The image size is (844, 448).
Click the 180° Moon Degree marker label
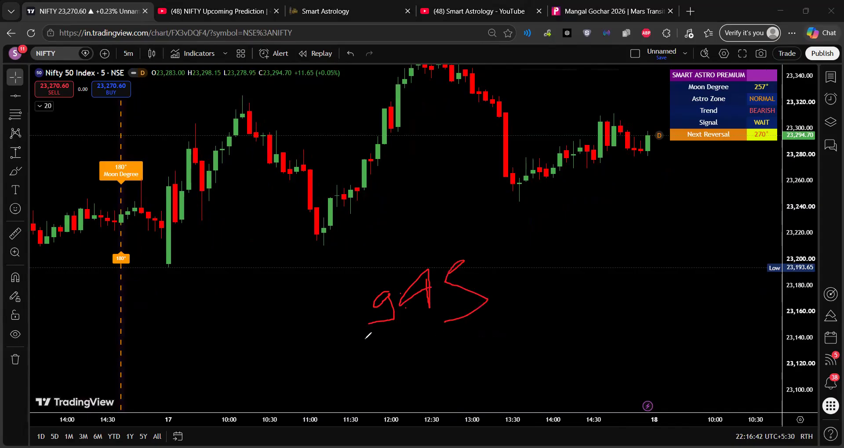121,170
